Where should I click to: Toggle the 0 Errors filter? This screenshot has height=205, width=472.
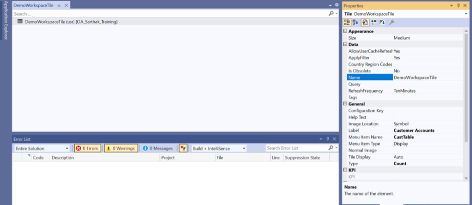click(88, 148)
